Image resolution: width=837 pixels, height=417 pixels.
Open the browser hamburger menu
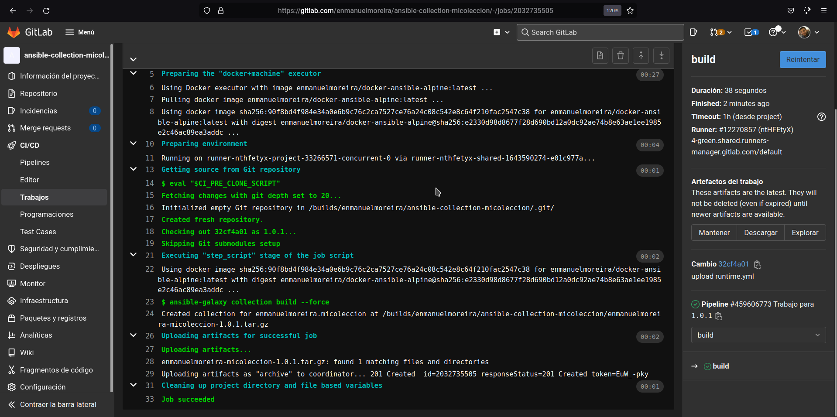(x=824, y=10)
